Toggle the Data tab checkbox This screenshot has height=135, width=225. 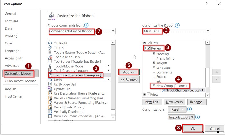pos(148,43)
